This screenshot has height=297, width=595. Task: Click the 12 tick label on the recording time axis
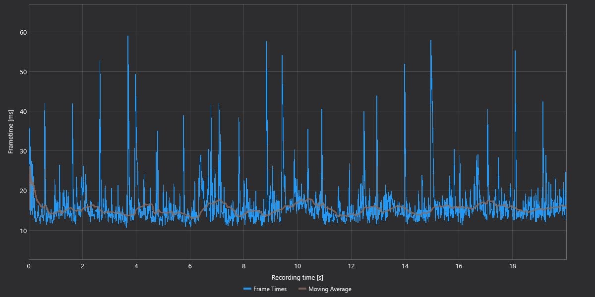[x=351, y=266]
